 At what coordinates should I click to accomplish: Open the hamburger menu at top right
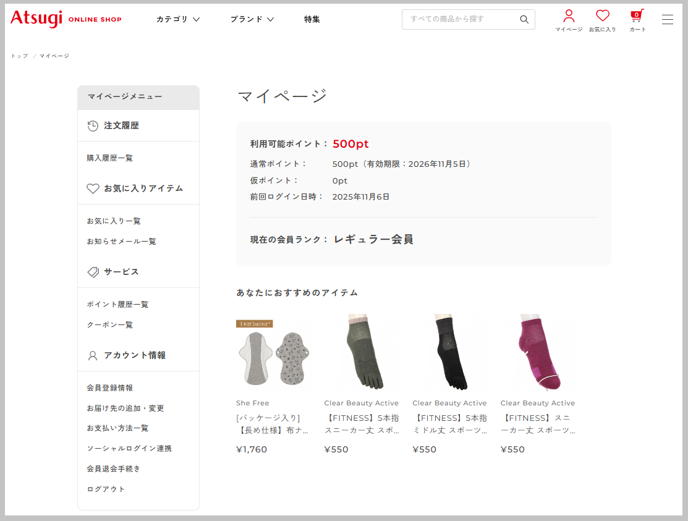coord(668,19)
